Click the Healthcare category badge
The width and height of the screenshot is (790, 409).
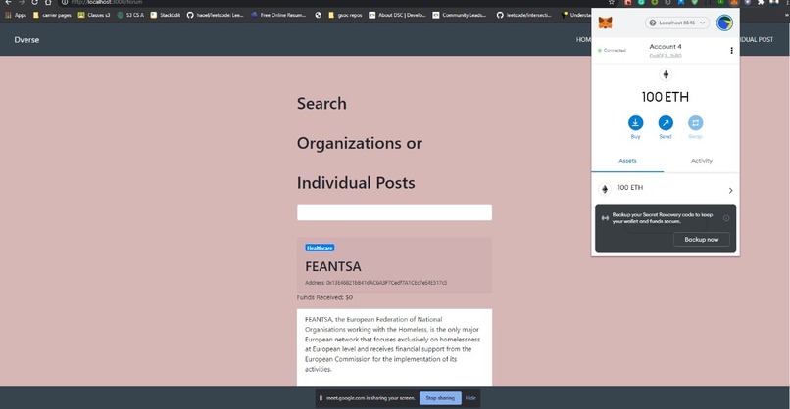(320, 248)
